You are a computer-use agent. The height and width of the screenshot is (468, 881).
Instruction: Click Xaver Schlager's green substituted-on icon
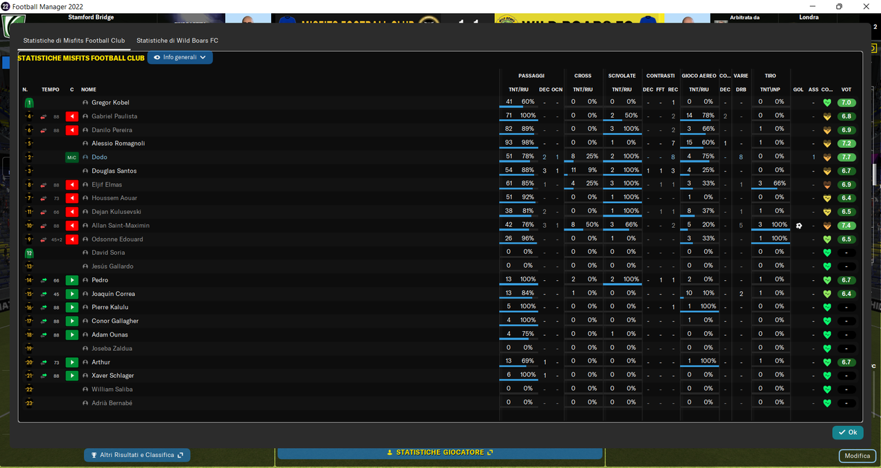72,376
